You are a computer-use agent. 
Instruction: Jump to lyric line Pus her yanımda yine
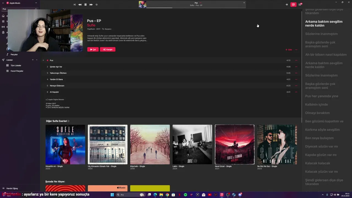pyautogui.click(x=321, y=96)
